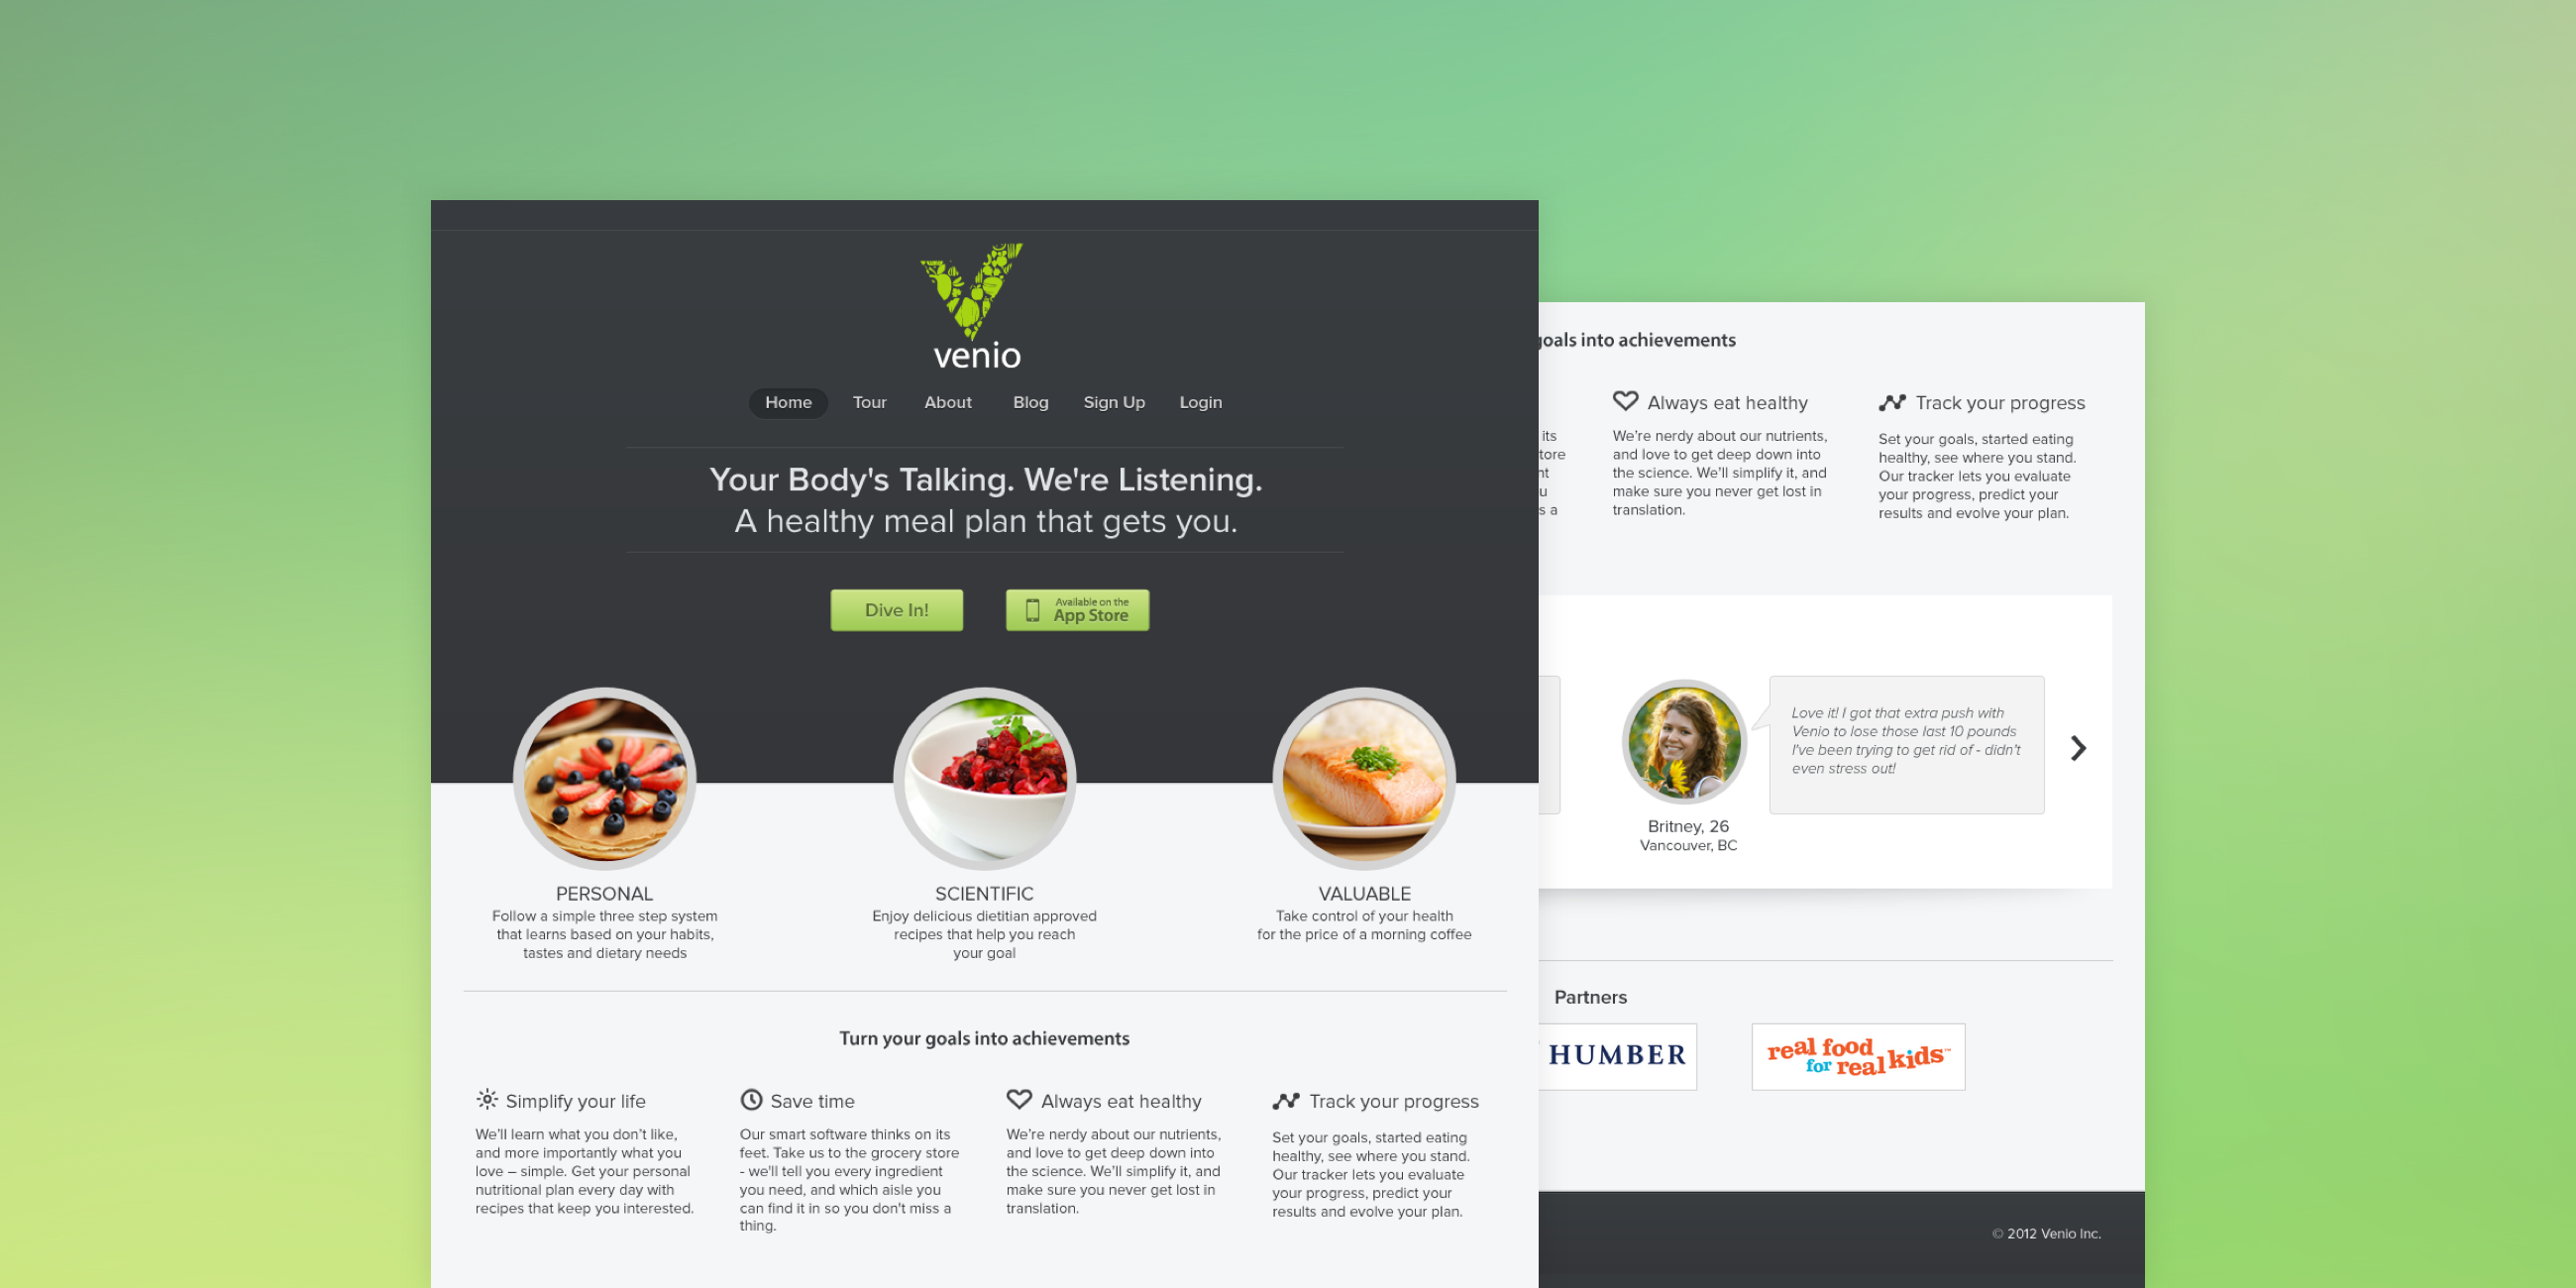Click the App Store icon on the button
Screen dimensions: 2576x1288
coord(1021,611)
